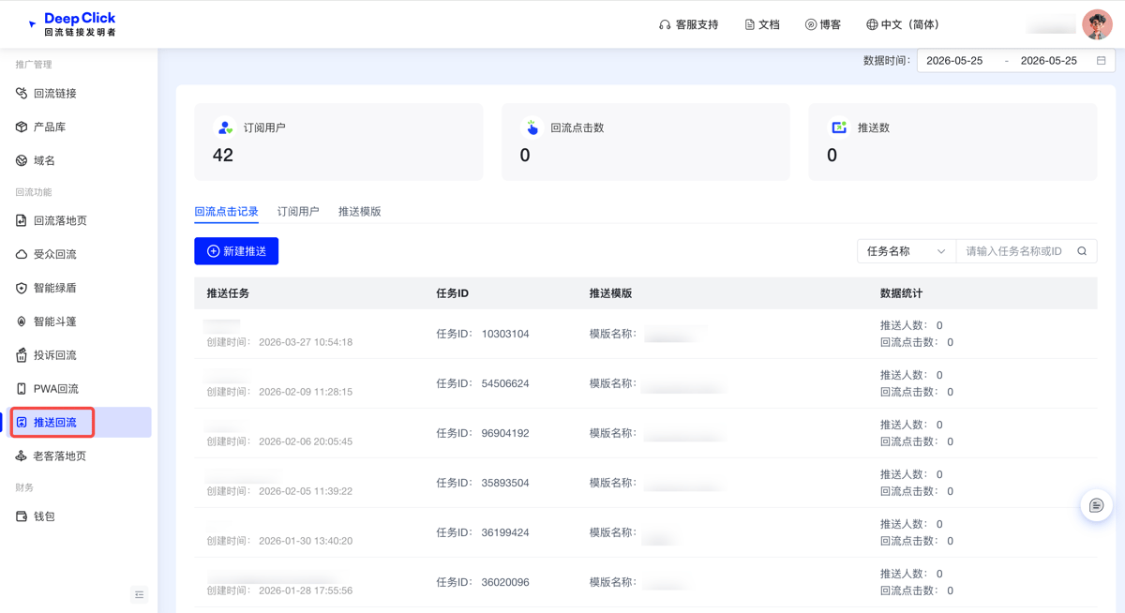Click creation time 2026-01-30 13:40:20
This screenshot has height=613, width=1125.
point(306,541)
